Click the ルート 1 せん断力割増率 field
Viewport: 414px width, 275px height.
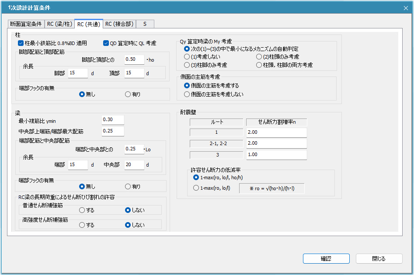point(276,132)
